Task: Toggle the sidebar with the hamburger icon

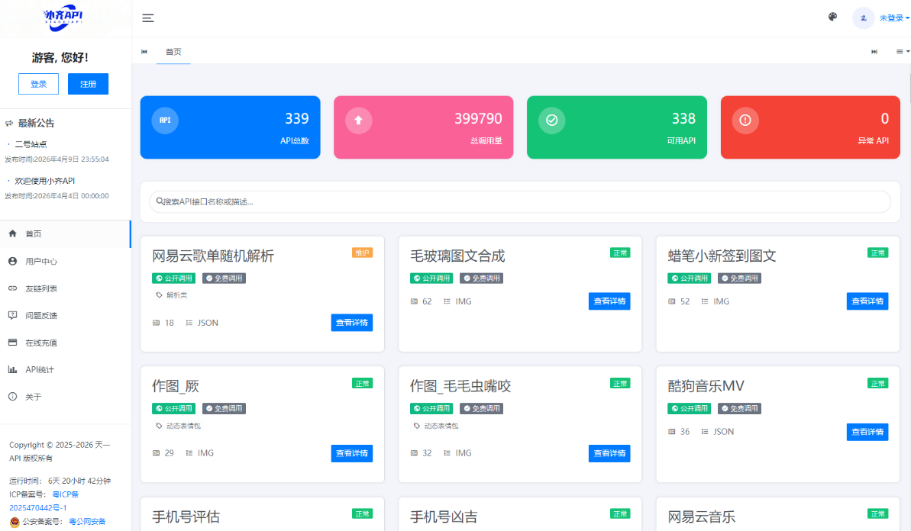Action: (x=148, y=18)
